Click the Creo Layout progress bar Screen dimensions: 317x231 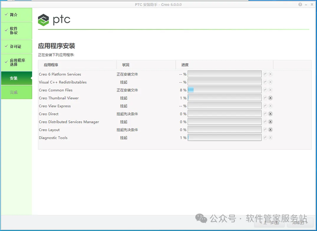[224, 130]
